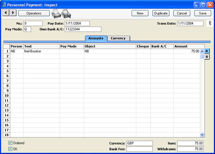Save the personnel payment record
Viewport: 215px width, 154px height.
(203, 13)
